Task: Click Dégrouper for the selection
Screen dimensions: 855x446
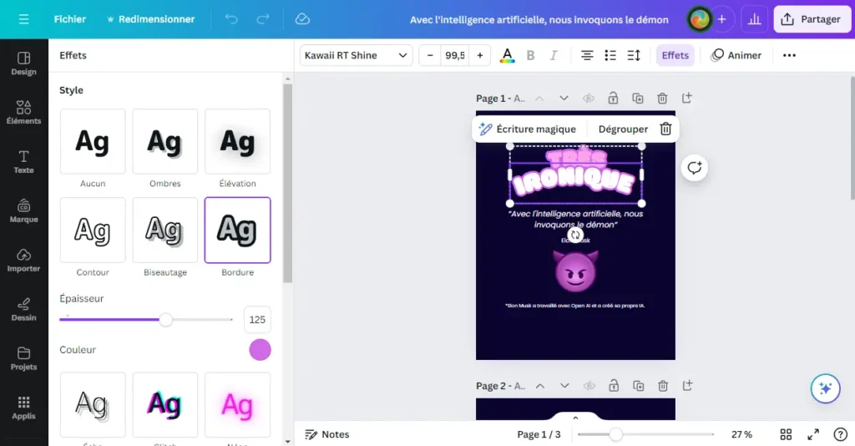Action: pyautogui.click(x=623, y=129)
